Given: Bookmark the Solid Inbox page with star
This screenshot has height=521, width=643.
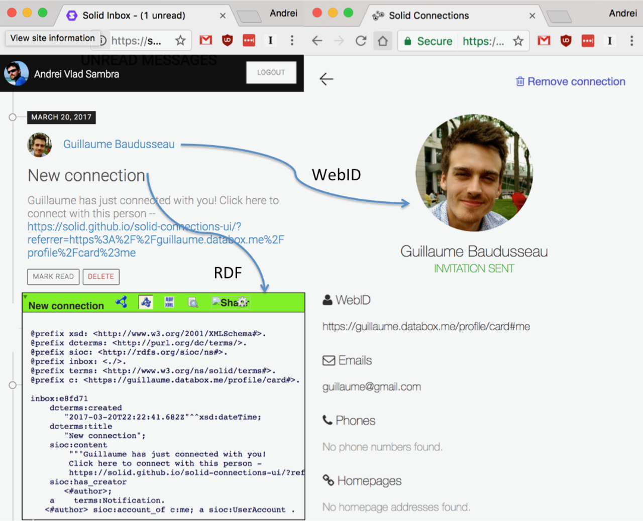Looking at the screenshot, I should [180, 41].
